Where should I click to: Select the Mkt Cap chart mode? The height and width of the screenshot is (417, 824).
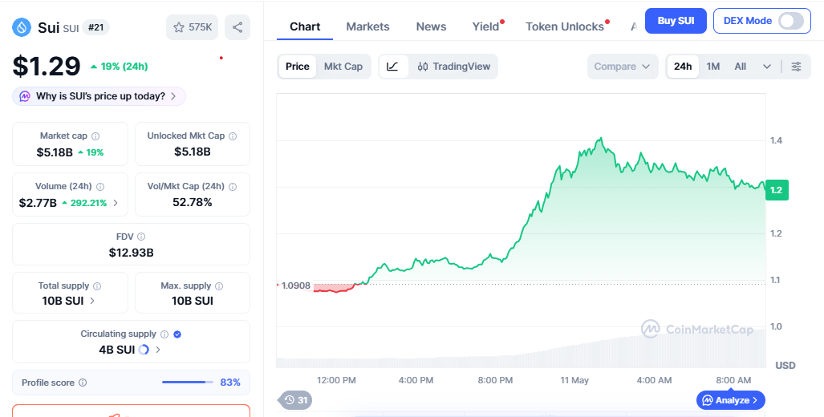(343, 67)
